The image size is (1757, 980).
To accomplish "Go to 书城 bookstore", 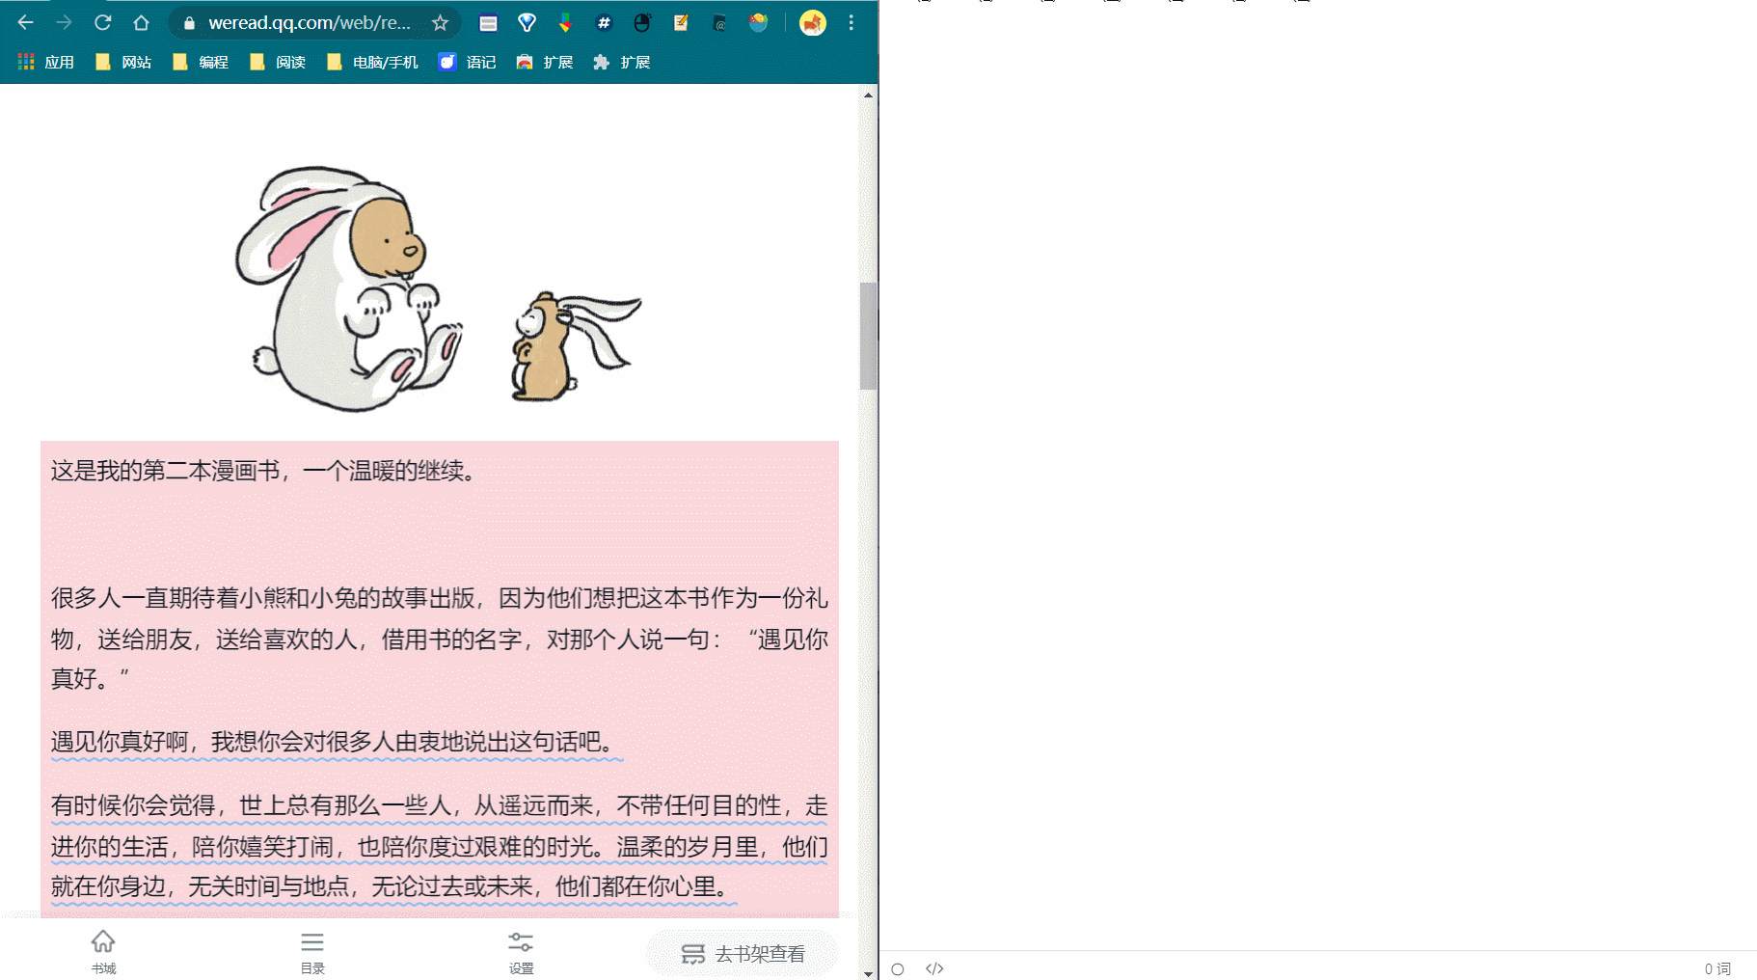I will tap(103, 952).
